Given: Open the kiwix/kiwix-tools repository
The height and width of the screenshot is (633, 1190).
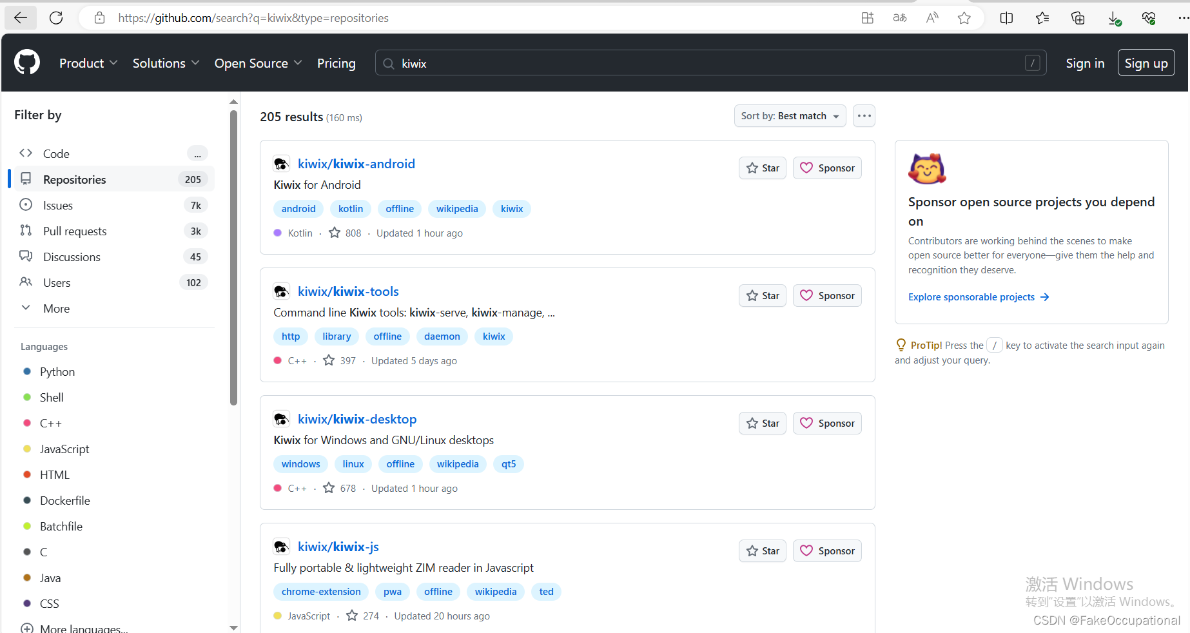Looking at the screenshot, I should coord(348,291).
